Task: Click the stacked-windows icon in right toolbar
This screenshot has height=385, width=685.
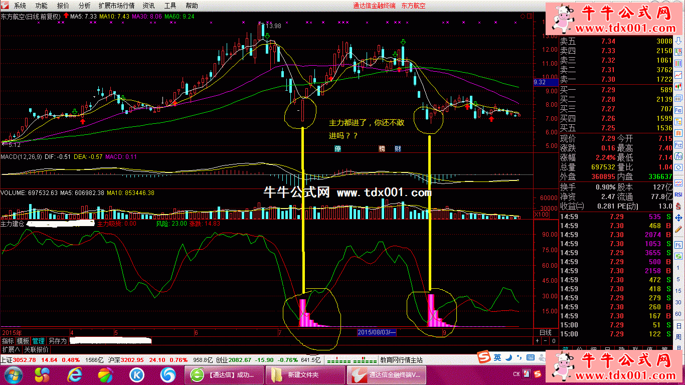Action: [678, 98]
